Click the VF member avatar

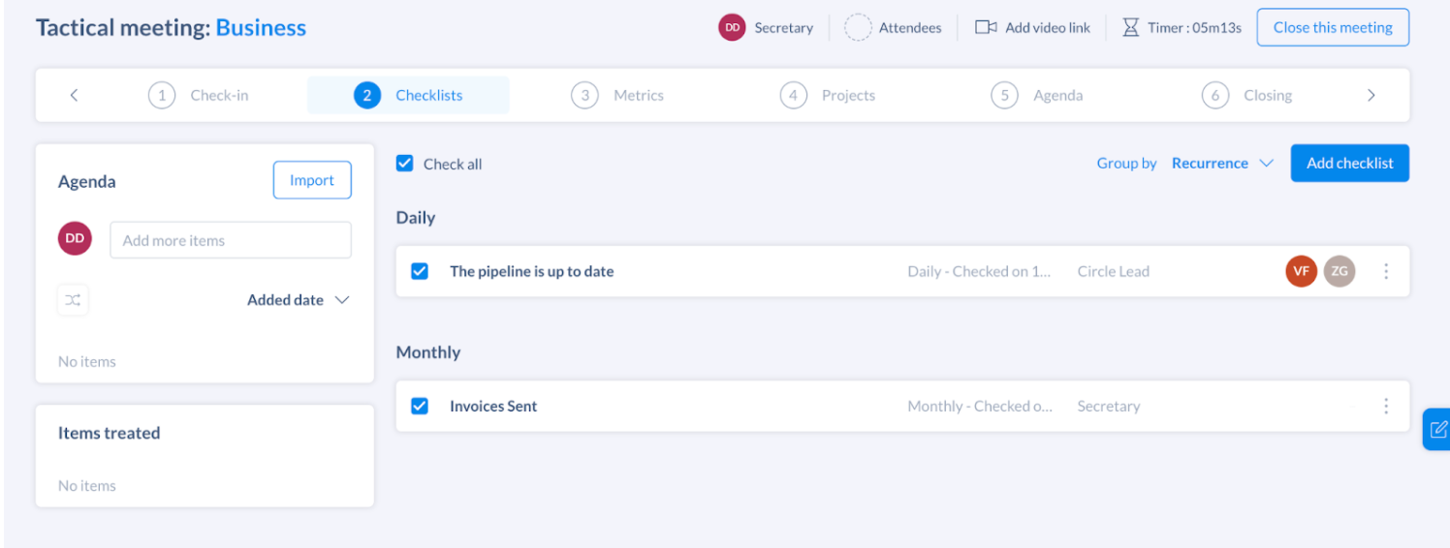[1302, 271]
